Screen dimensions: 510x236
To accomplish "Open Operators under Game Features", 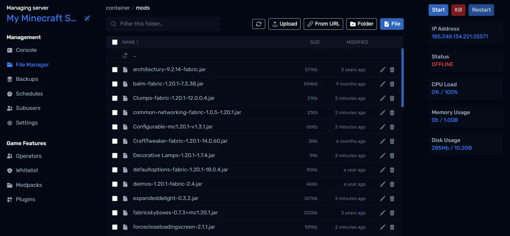I will (24, 156).
